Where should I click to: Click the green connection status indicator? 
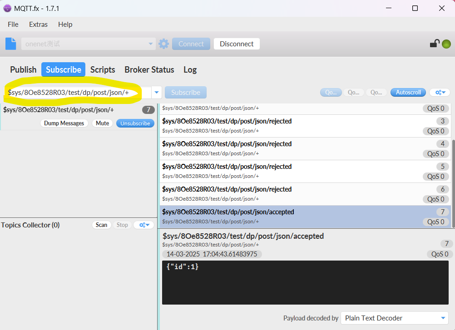446,44
